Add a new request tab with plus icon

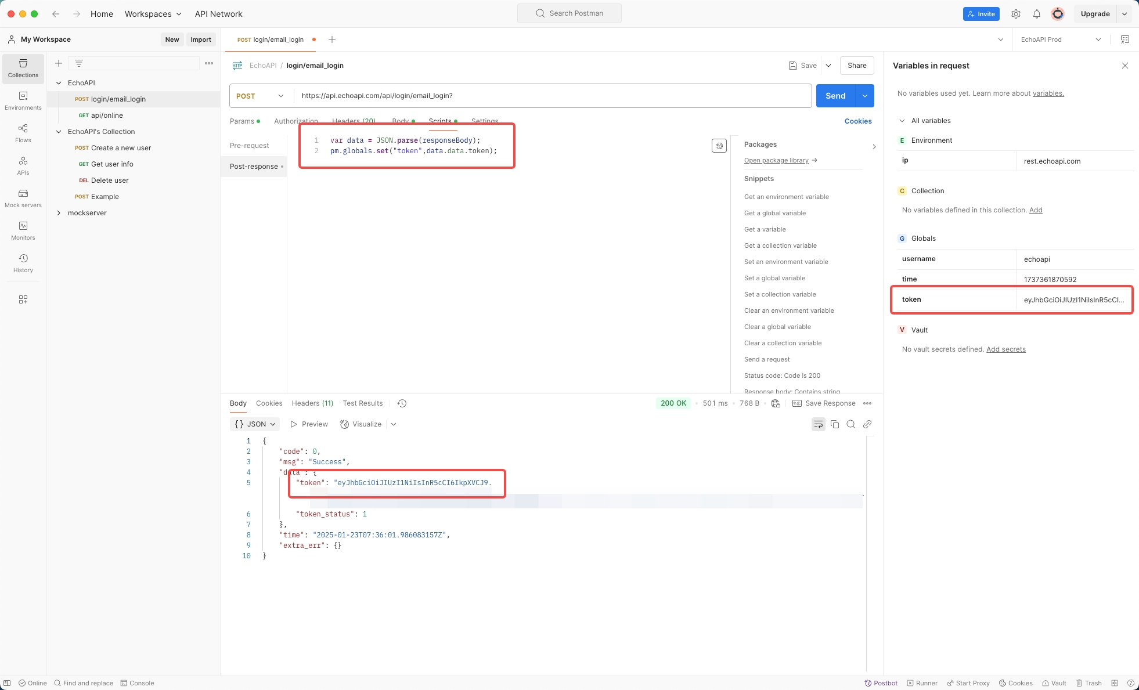(332, 39)
